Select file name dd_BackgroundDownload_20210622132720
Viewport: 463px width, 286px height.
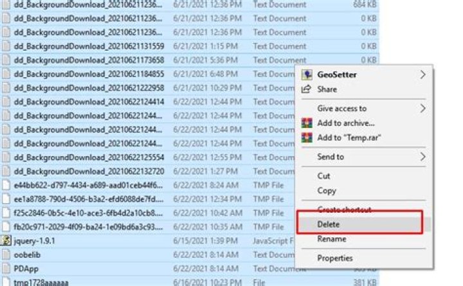pos(89,172)
